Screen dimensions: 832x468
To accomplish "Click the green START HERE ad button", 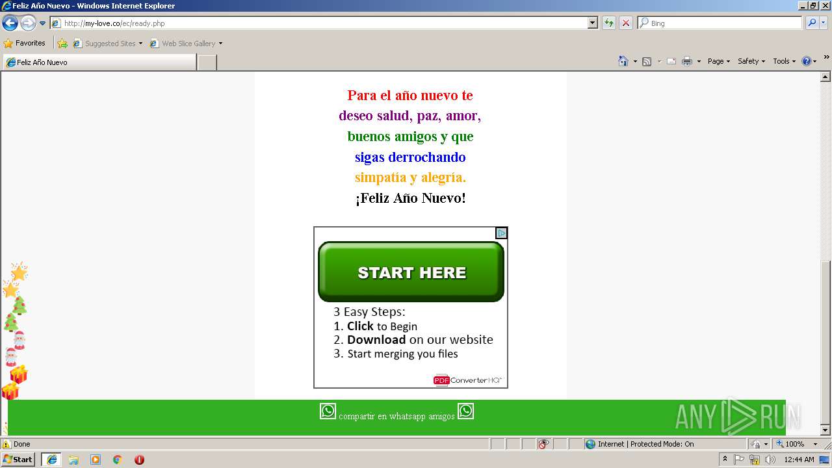I will pyautogui.click(x=411, y=272).
